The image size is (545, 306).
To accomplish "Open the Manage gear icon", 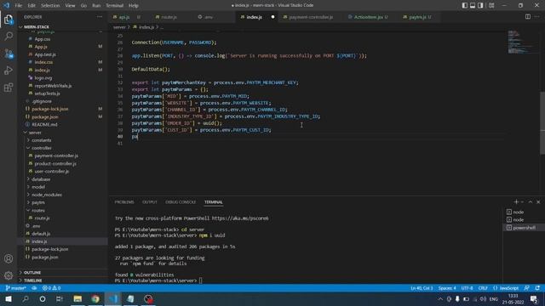I will point(9,275).
